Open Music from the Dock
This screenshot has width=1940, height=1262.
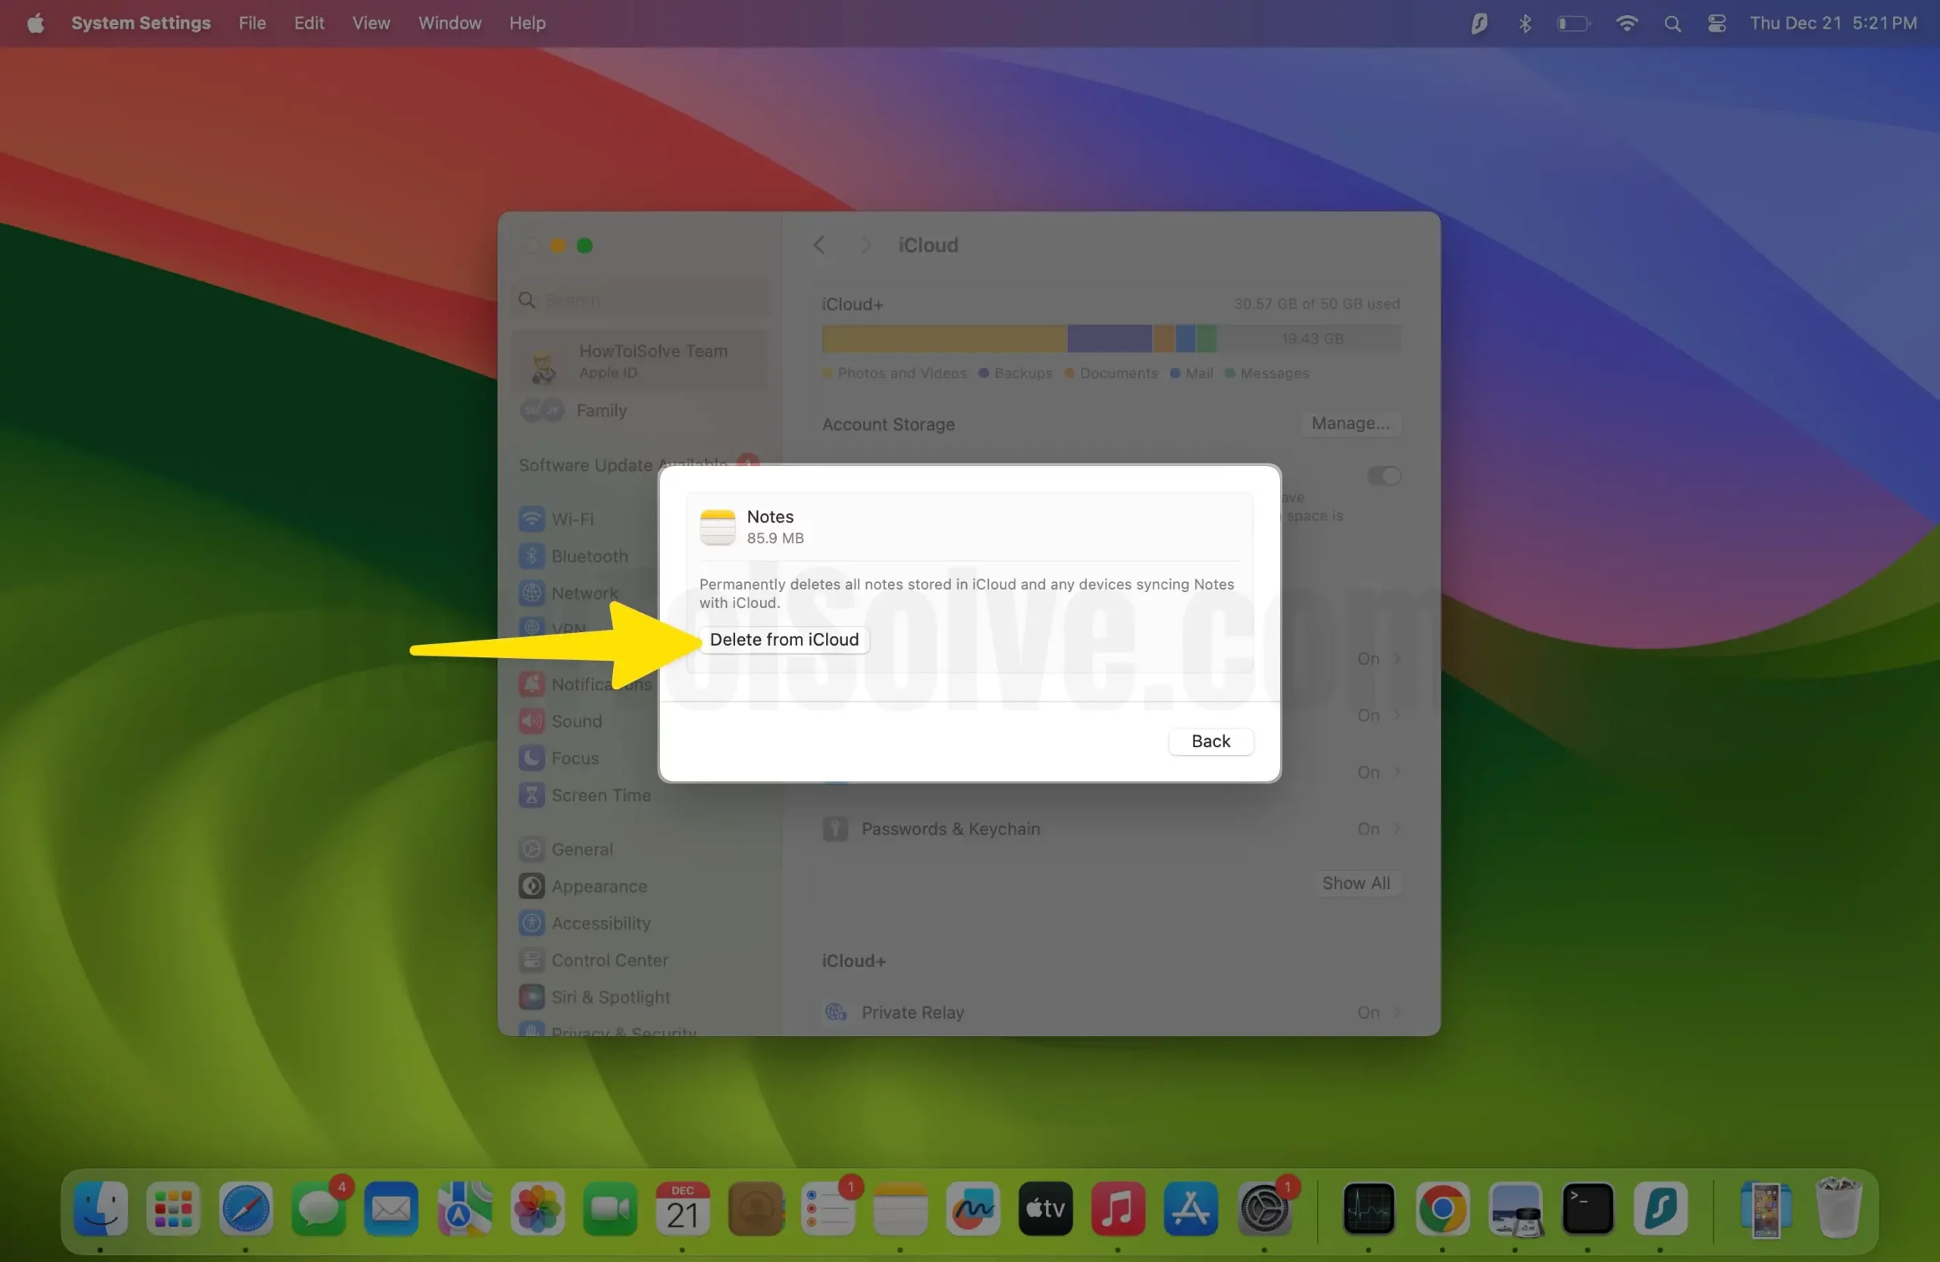pos(1118,1208)
